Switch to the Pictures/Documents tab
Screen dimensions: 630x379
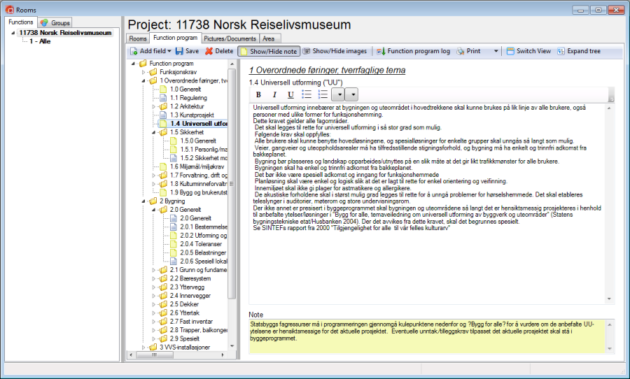230,38
